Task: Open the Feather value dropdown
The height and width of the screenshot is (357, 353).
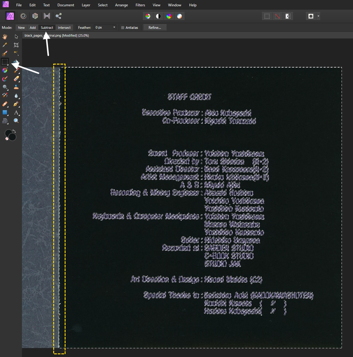Action: click(x=114, y=28)
